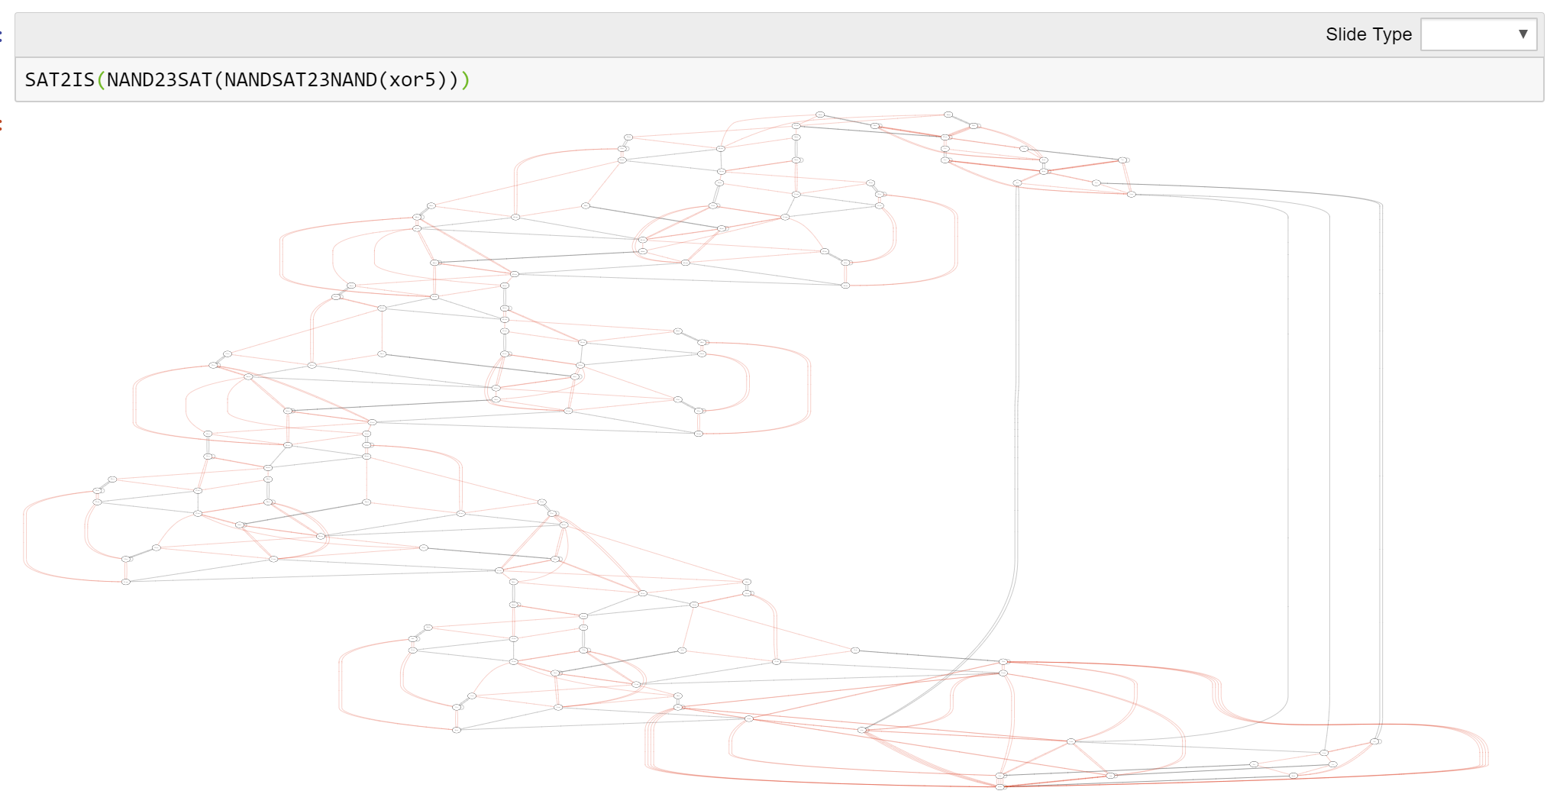The image size is (1547, 807).
Task: Click the Slide Type dropdown arrow
Action: coord(1523,34)
